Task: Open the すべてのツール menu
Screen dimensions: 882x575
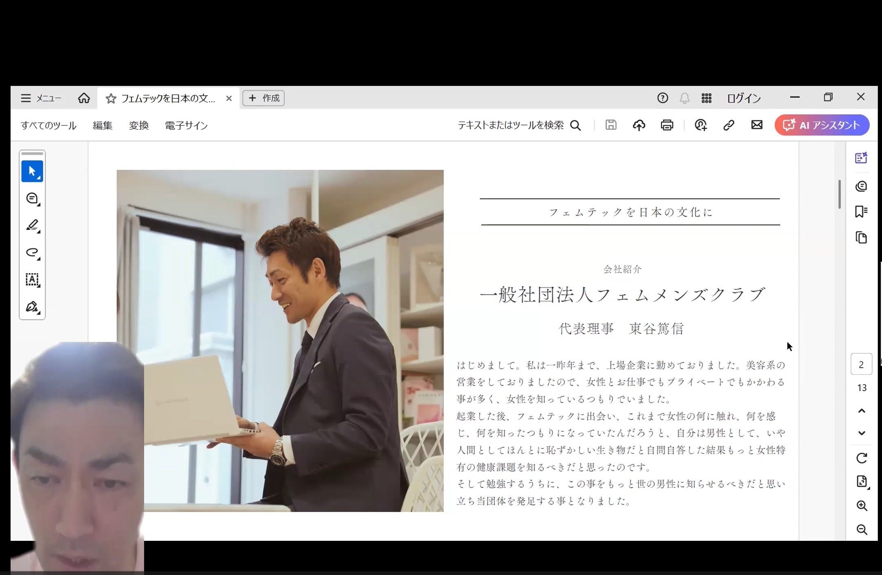Action: pos(48,125)
